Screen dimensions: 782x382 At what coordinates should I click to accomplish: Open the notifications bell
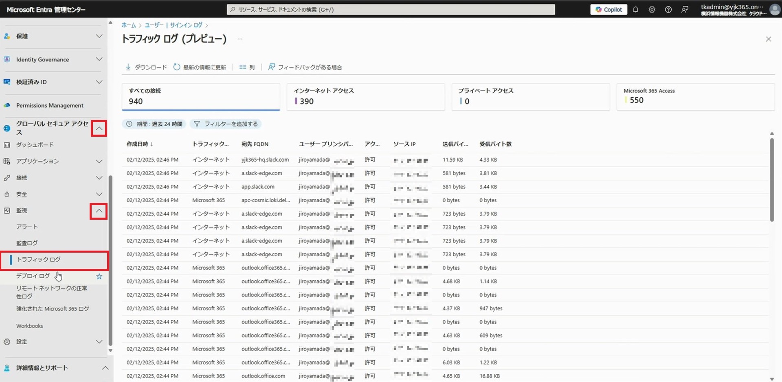[x=635, y=9]
